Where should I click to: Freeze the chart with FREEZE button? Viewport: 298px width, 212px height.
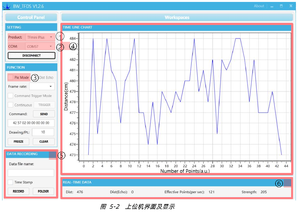pyautogui.click(x=18, y=142)
